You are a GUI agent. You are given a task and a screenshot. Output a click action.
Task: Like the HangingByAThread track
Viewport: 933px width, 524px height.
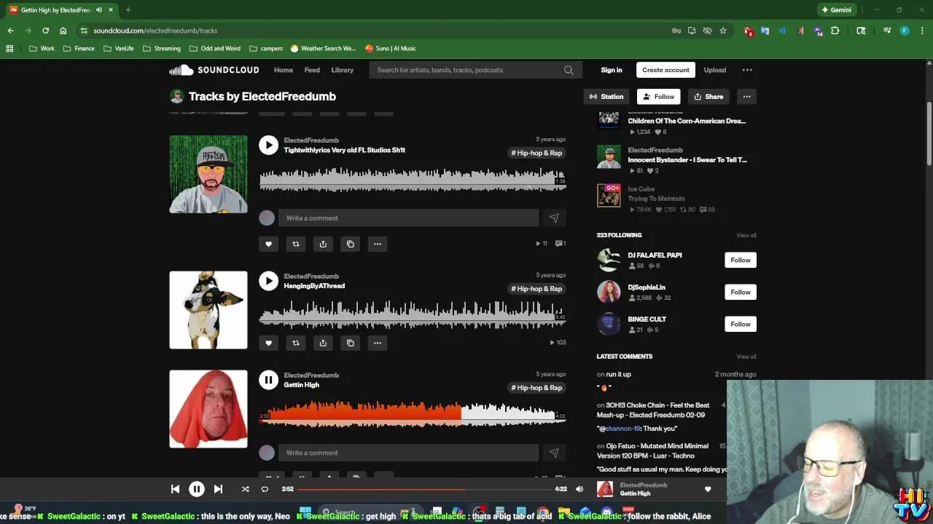click(x=268, y=343)
